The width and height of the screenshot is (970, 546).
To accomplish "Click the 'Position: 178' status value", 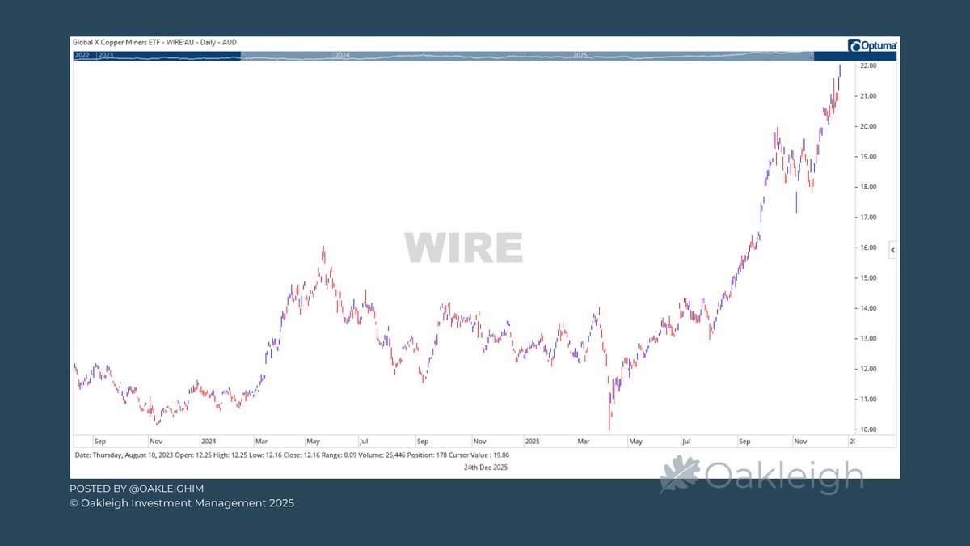I will [427, 455].
